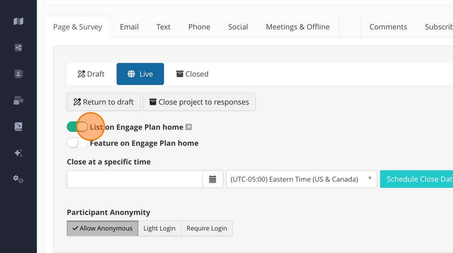Open the Comments tab
The width and height of the screenshot is (453, 253).
coord(388,27)
